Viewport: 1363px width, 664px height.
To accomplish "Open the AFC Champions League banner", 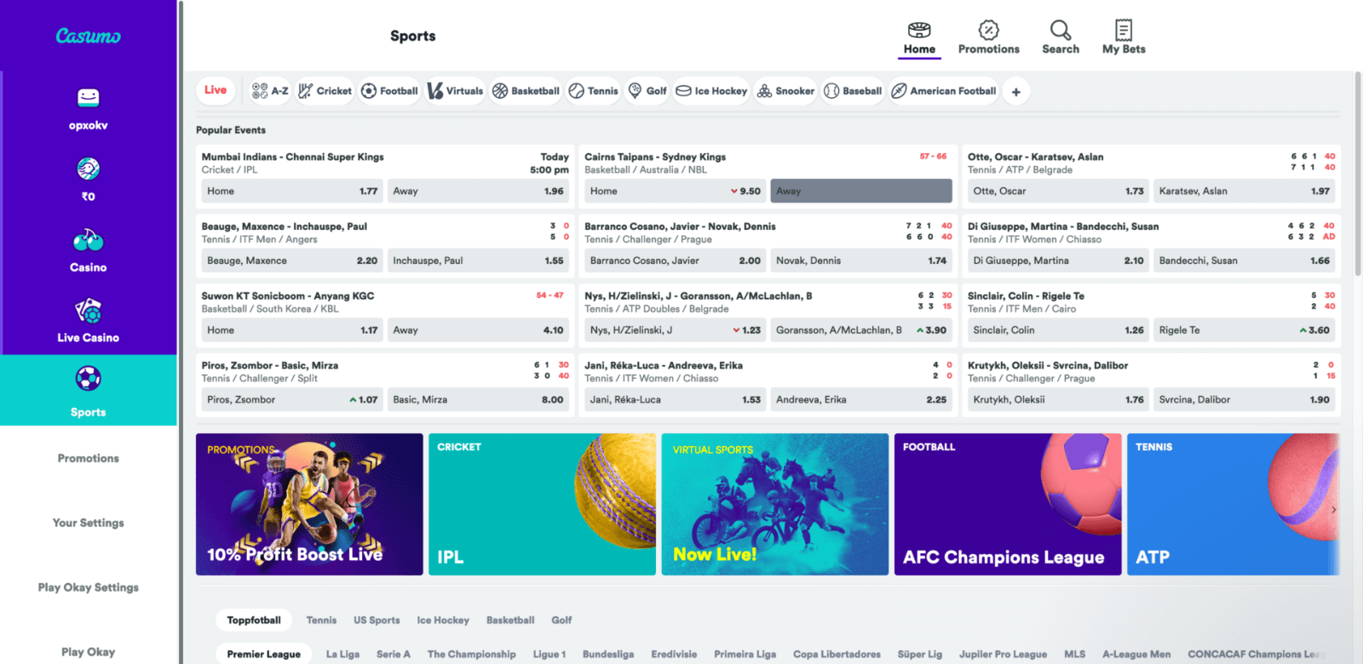I will coord(1008,504).
